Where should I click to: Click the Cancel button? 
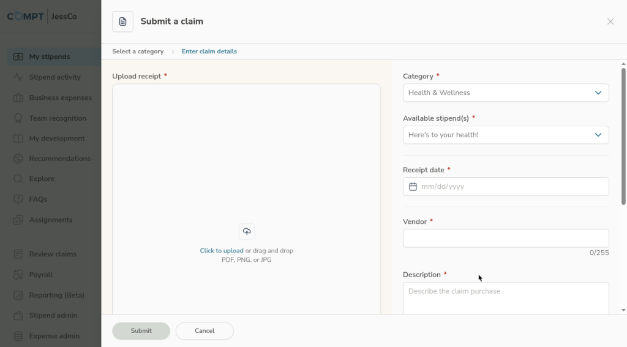tap(205, 331)
